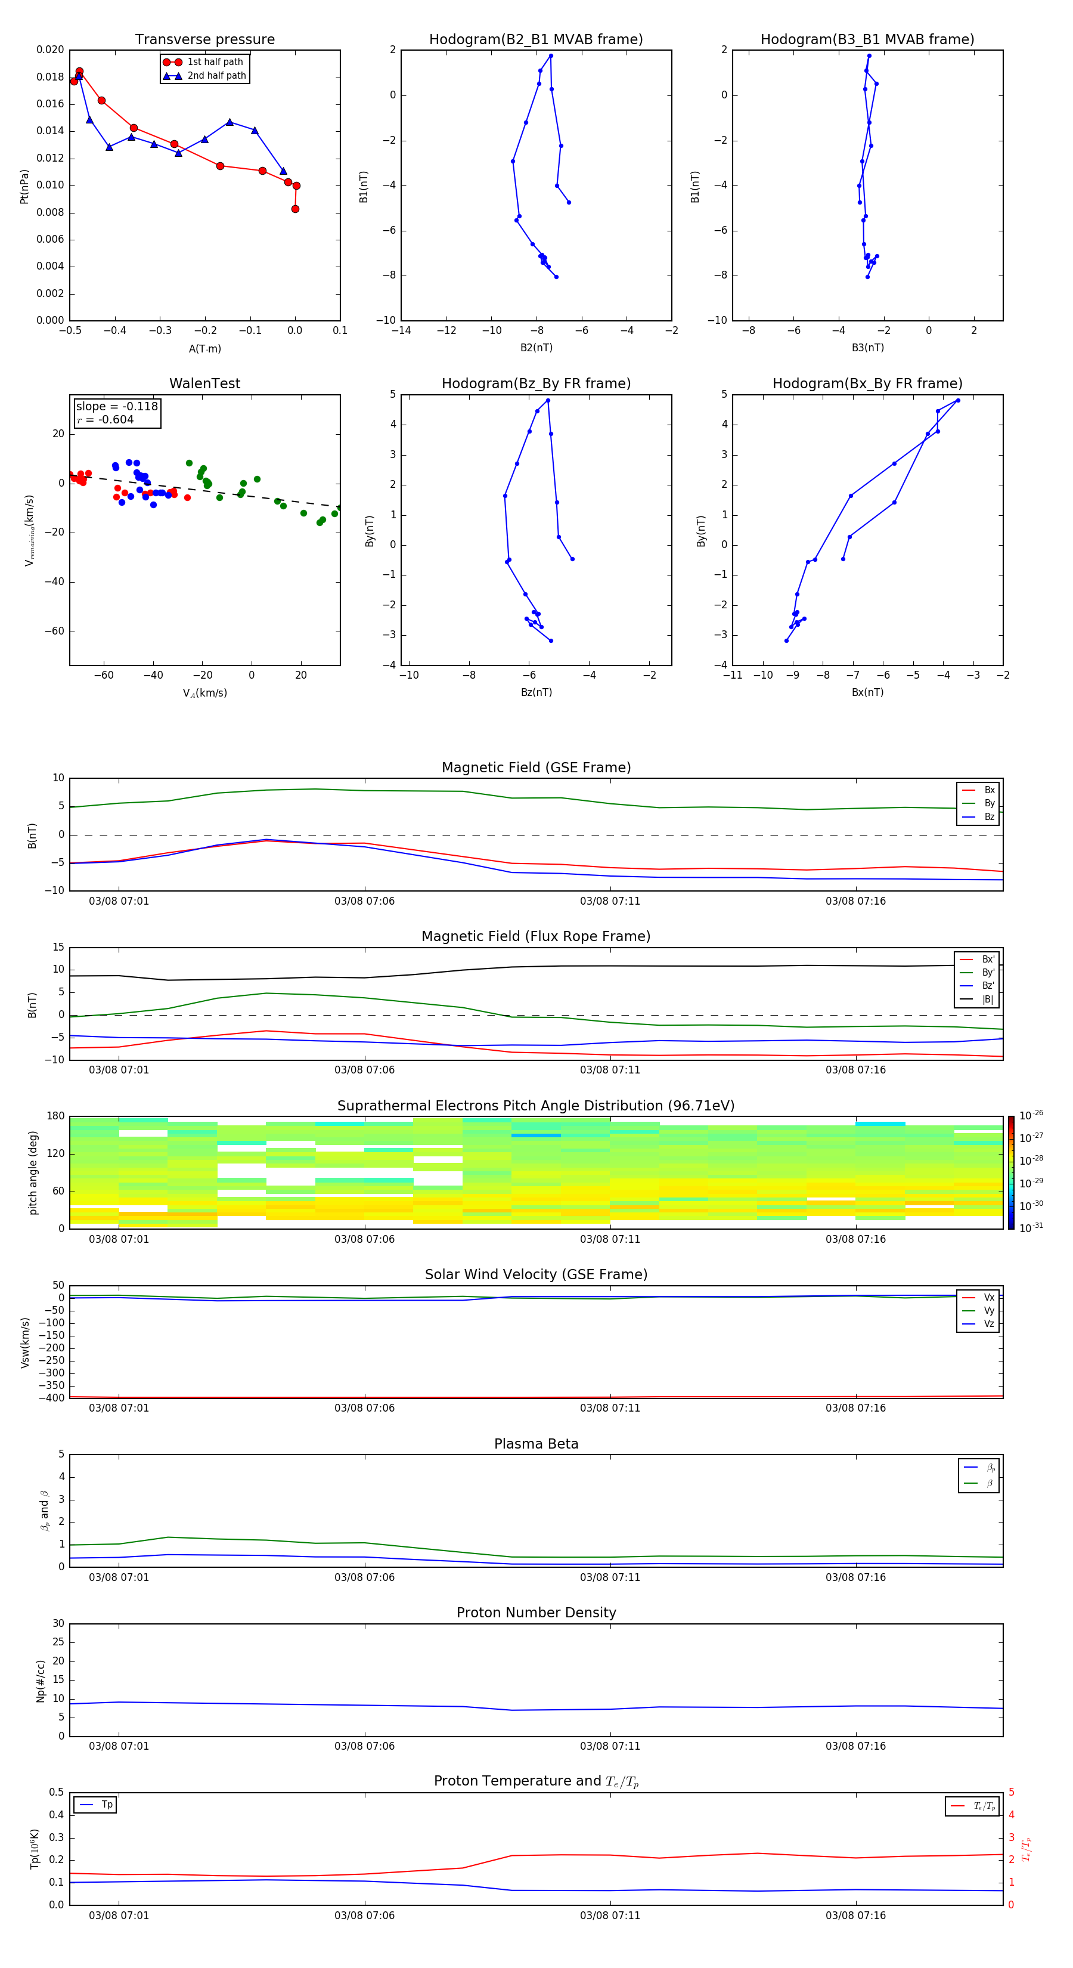Click the "Proton Temperature and Te/Tp" title
The image size is (1073, 1968).
click(x=536, y=1781)
